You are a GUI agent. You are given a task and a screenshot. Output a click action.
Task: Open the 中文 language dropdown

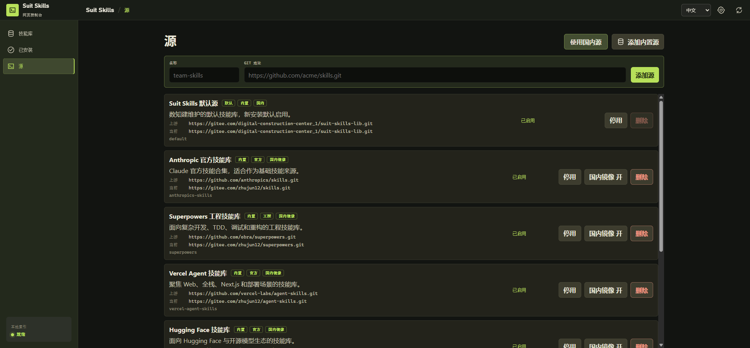(x=696, y=10)
